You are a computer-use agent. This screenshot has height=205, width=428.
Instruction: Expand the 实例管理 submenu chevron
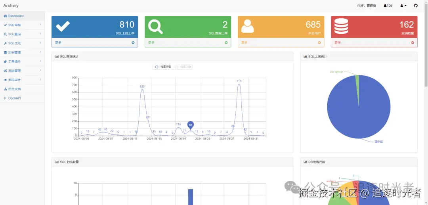click(41, 52)
